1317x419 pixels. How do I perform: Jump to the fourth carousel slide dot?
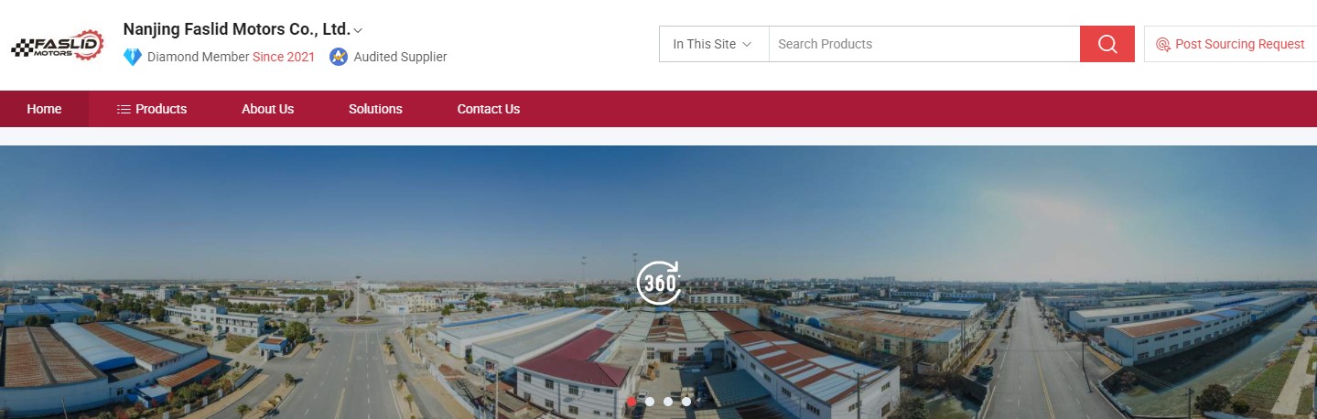tap(686, 401)
